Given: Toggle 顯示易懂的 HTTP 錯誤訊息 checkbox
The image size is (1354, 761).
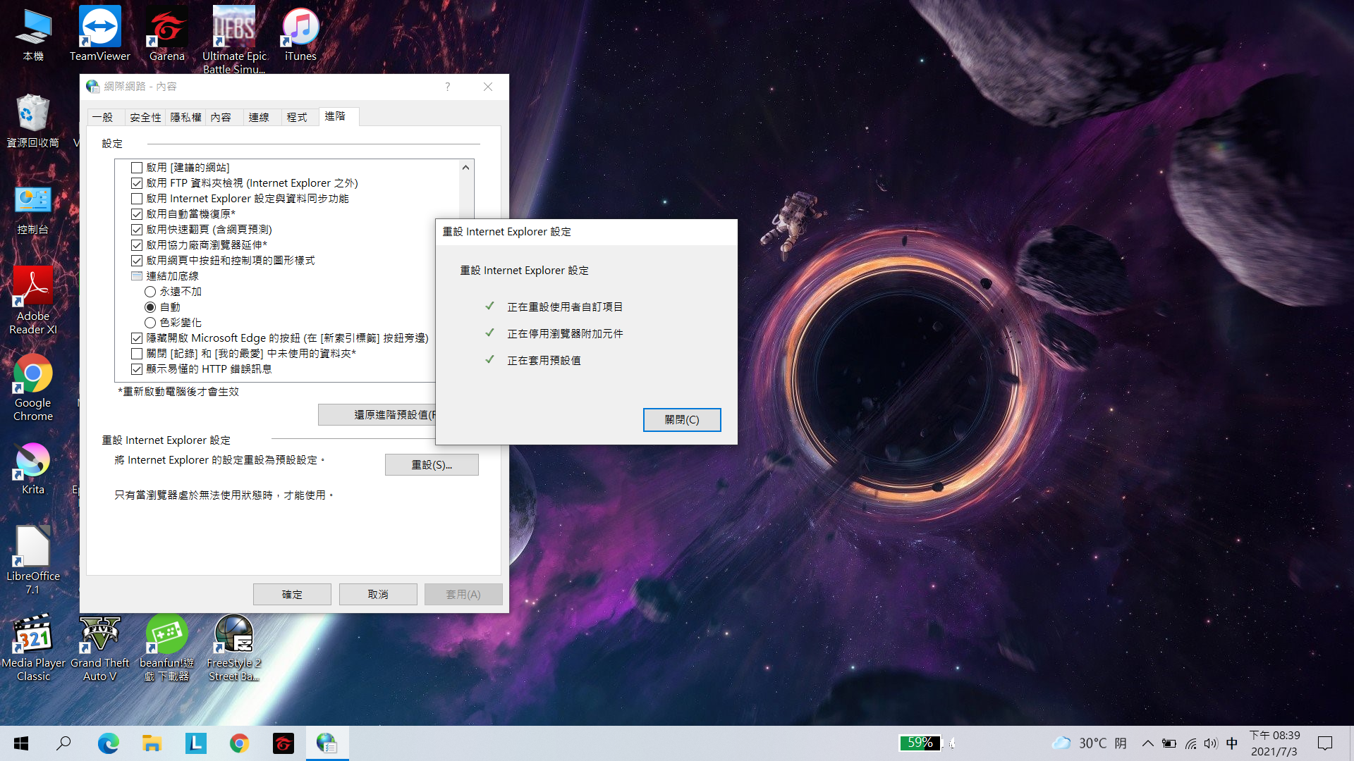Looking at the screenshot, I should click(x=137, y=369).
